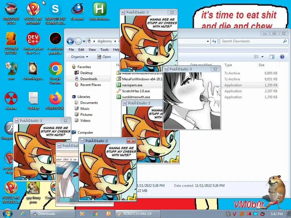Open the view options dropdown arrow

pyautogui.click(x=262, y=57)
